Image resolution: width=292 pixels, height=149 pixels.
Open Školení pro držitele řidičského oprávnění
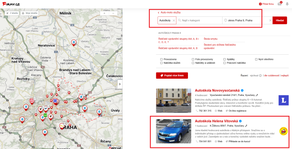click(x=220, y=46)
